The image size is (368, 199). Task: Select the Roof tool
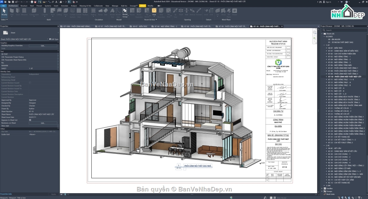click(53, 12)
